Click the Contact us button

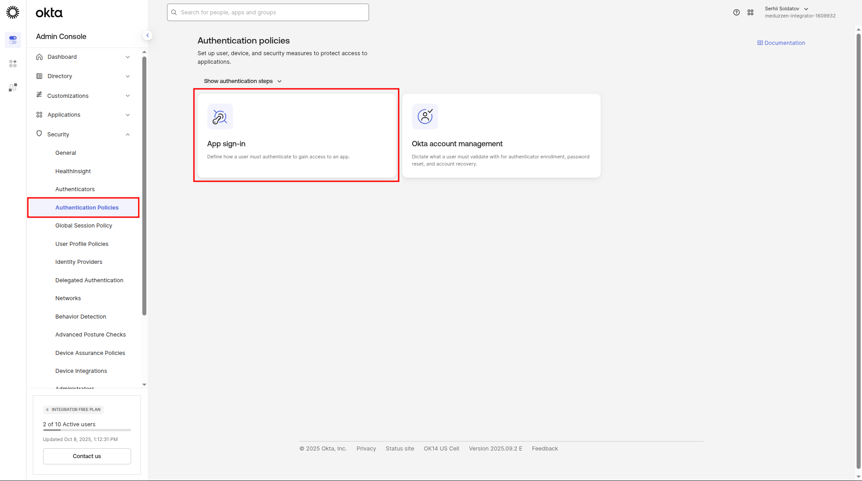[87, 456]
